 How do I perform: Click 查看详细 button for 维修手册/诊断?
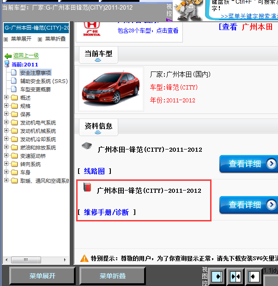pos(248,205)
